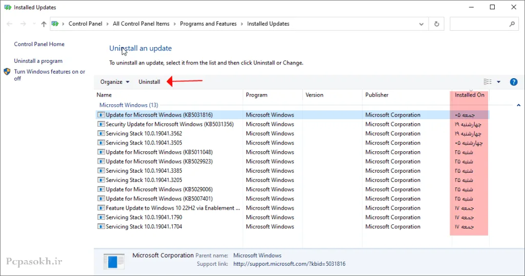Viewport: 525px width, 276px height.
Task: Click icon beside Servicing Stack 10.0.19041.3385
Action: pyautogui.click(x=101, y=171)
